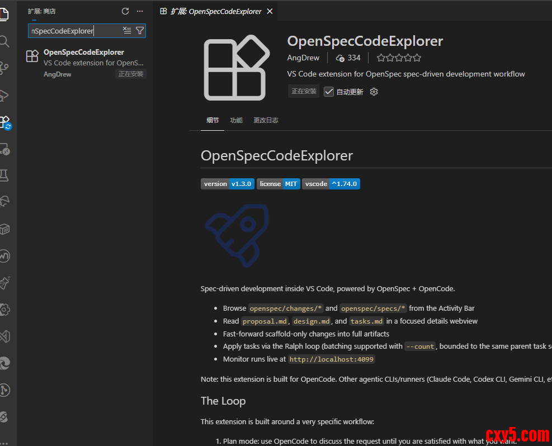Clear extension search results

tap(127, 31)
